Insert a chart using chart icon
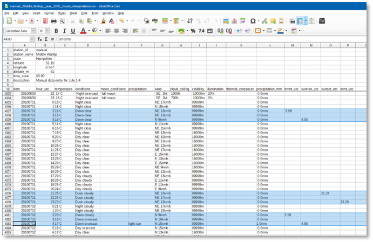The width and height of the screenshot is (373, 242). 233,21
